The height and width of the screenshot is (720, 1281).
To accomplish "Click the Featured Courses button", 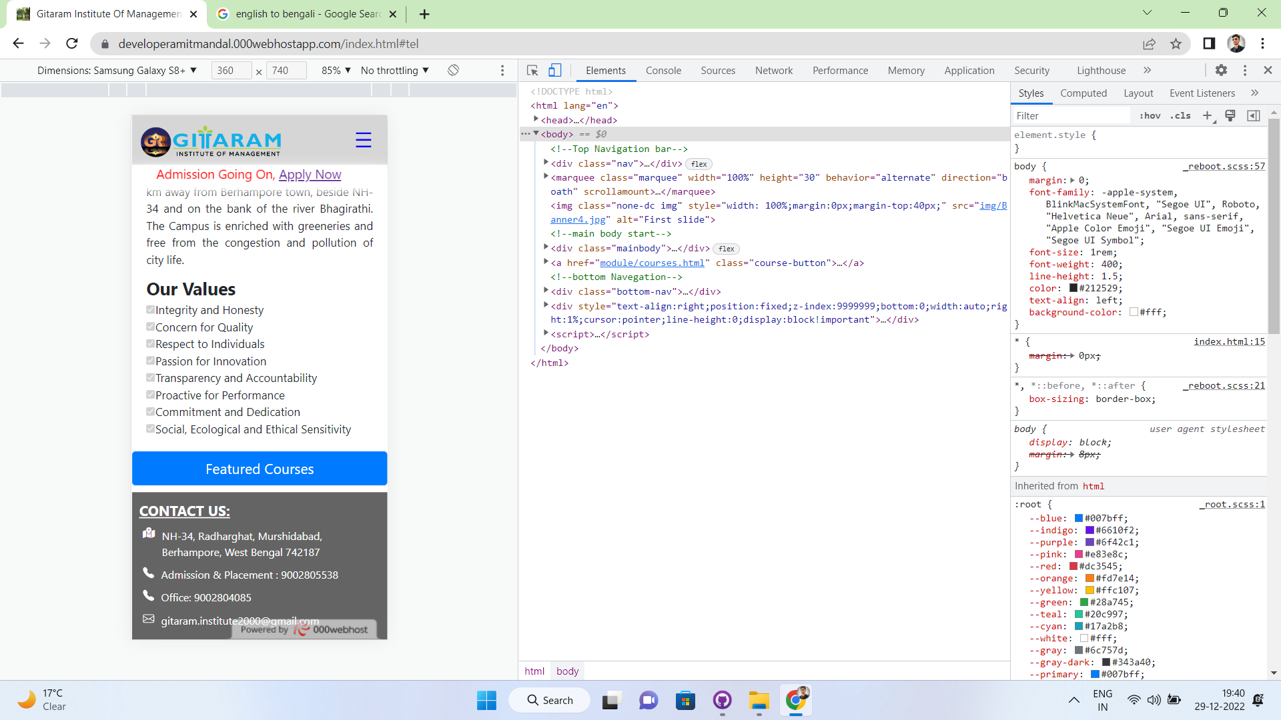I will [x=260, y=469].
